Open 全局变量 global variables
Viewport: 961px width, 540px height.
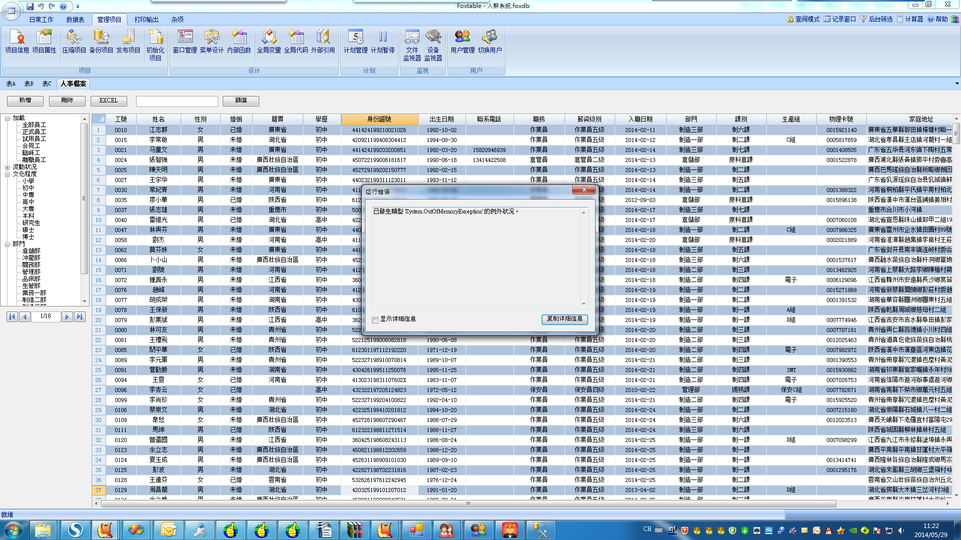coord(269,41)
